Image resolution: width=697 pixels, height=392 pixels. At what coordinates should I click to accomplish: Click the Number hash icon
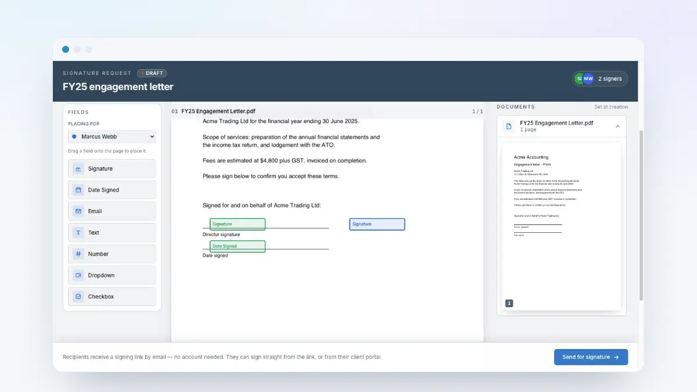tap(78, 254)
